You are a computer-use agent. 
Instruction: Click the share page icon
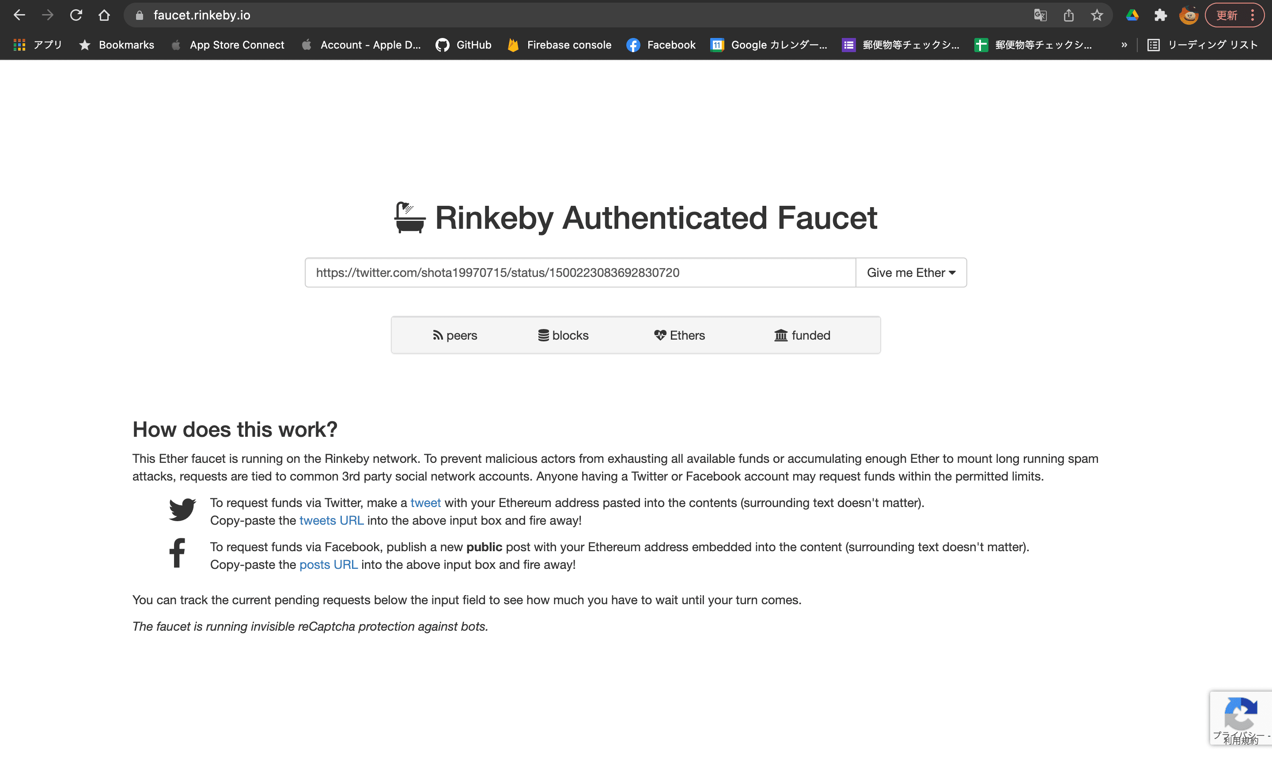click(1068, 15)
